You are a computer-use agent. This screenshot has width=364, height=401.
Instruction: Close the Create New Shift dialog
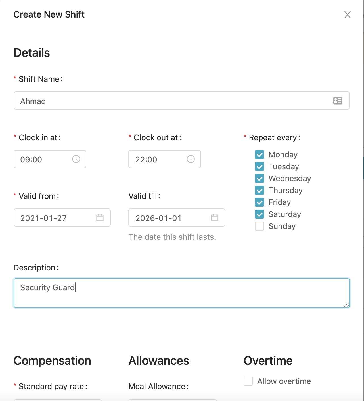pos(348,15)
